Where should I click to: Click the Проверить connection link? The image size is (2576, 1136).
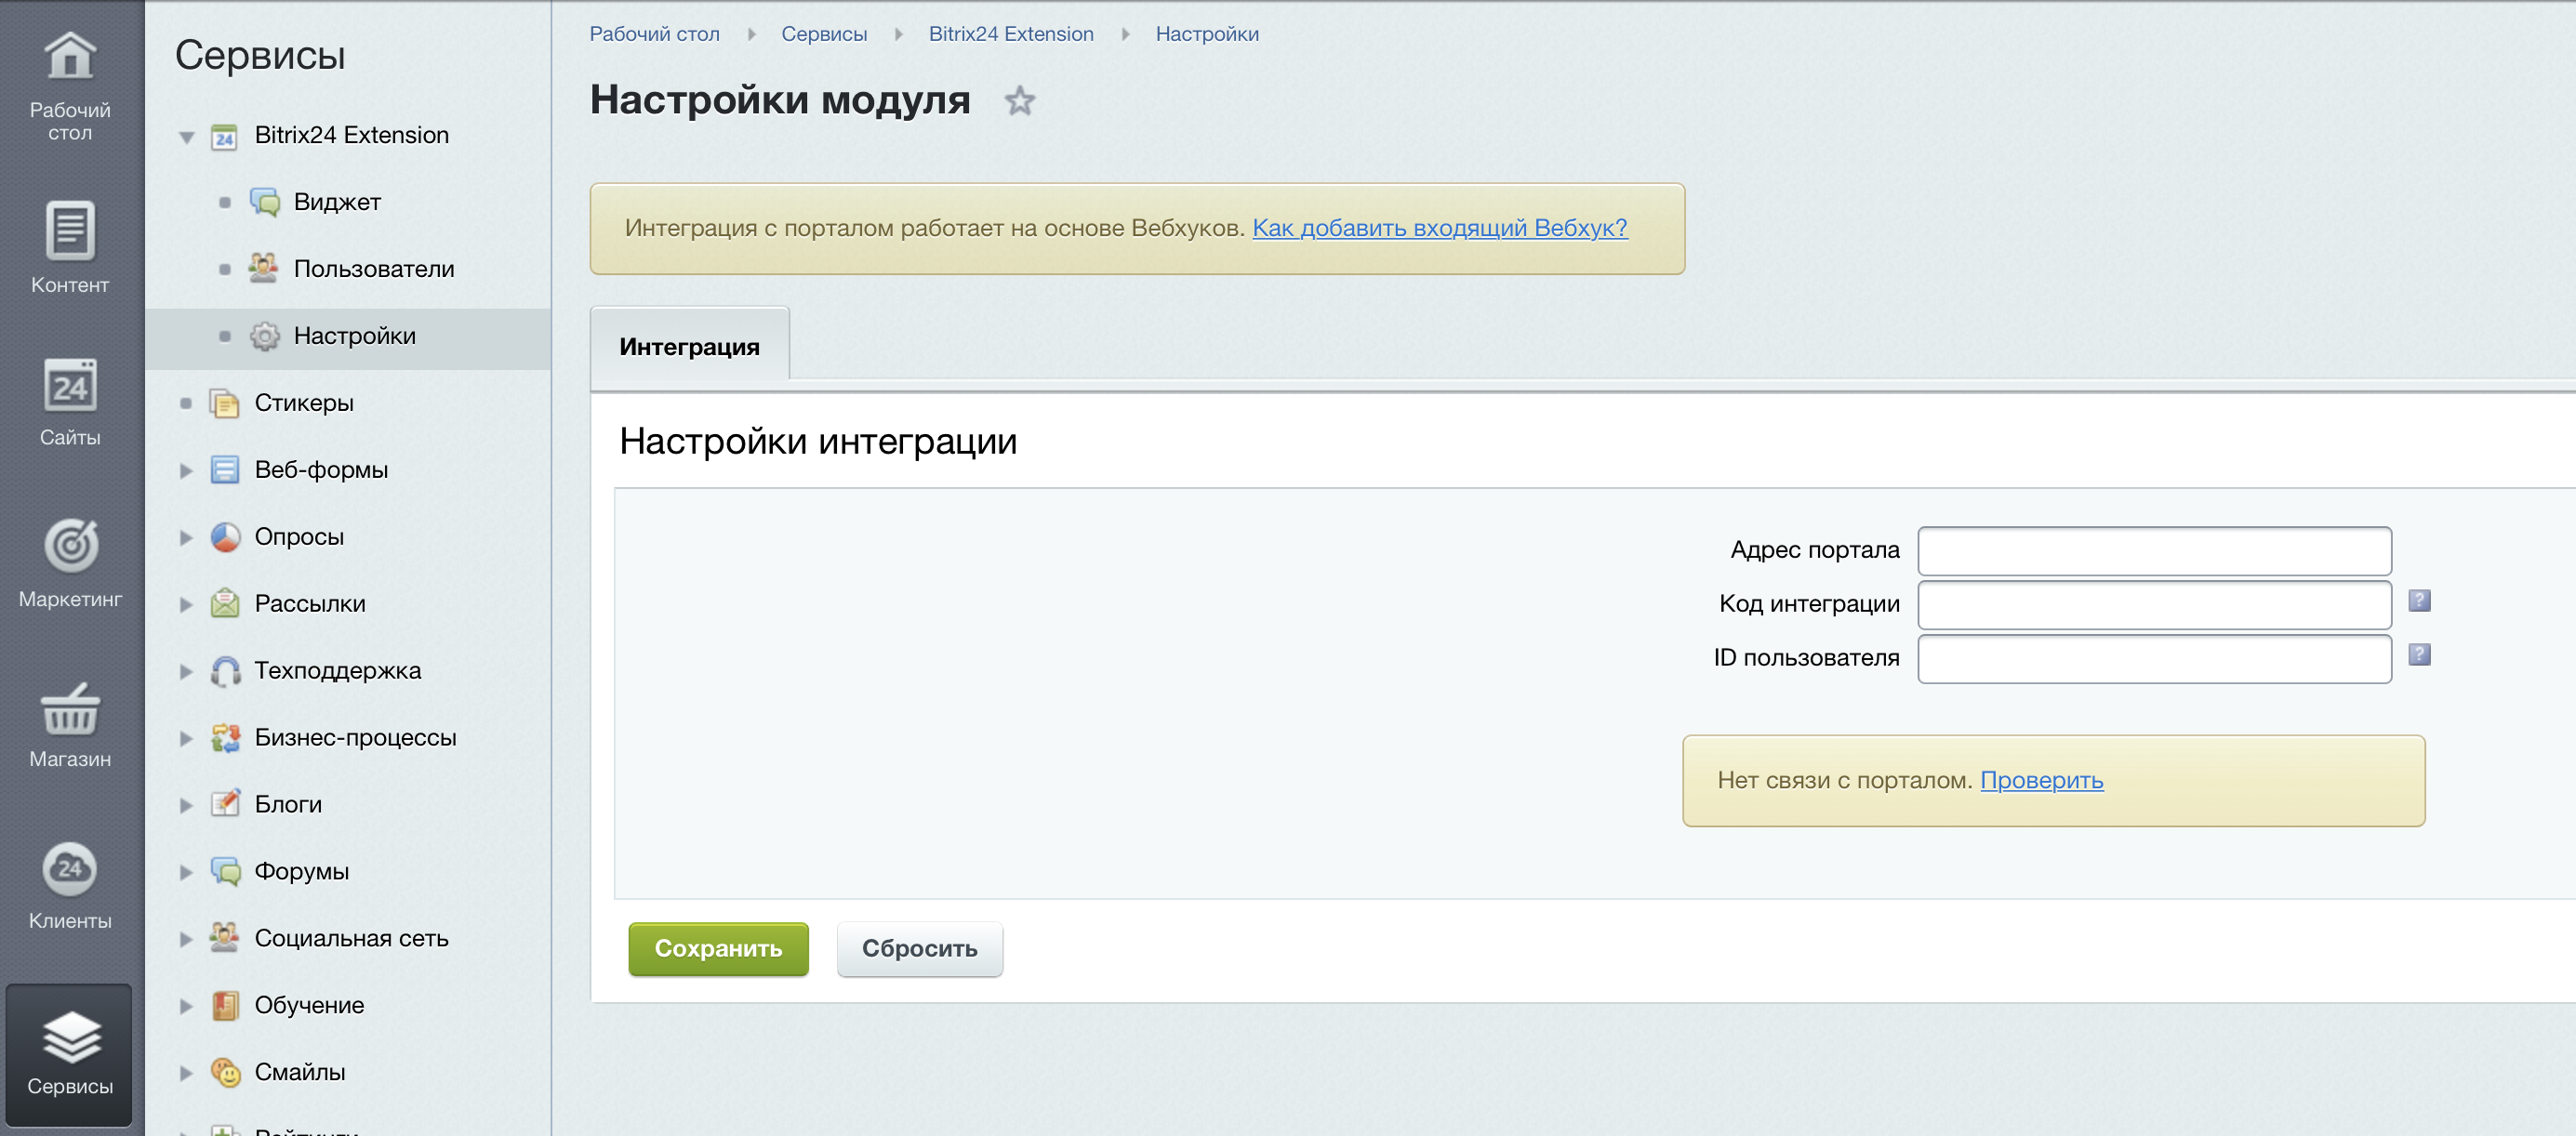pos(2041,780)
